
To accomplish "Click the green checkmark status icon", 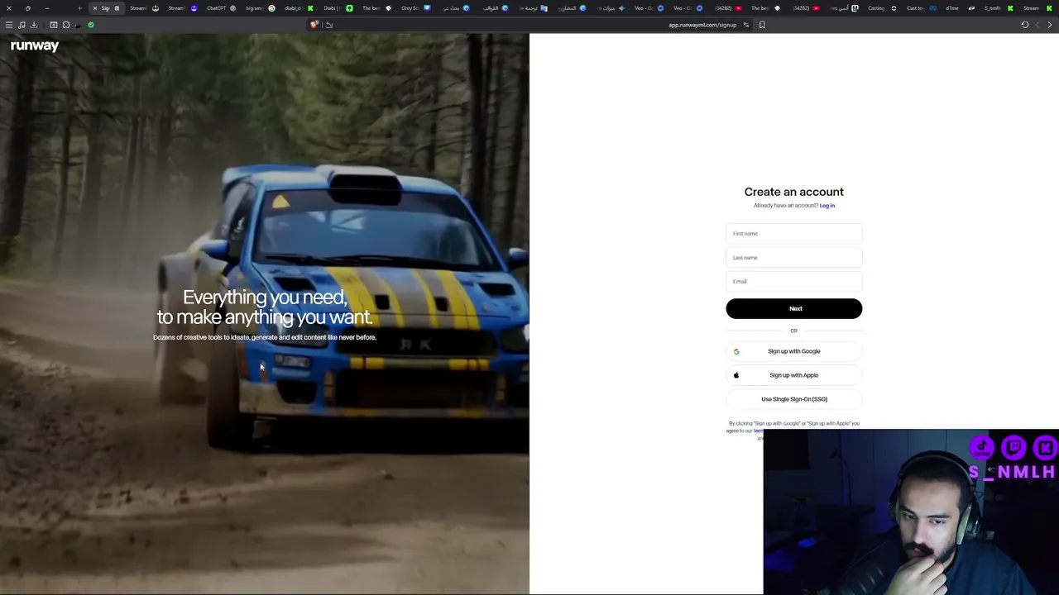I will pyautogui.click(x=91, y=25).
